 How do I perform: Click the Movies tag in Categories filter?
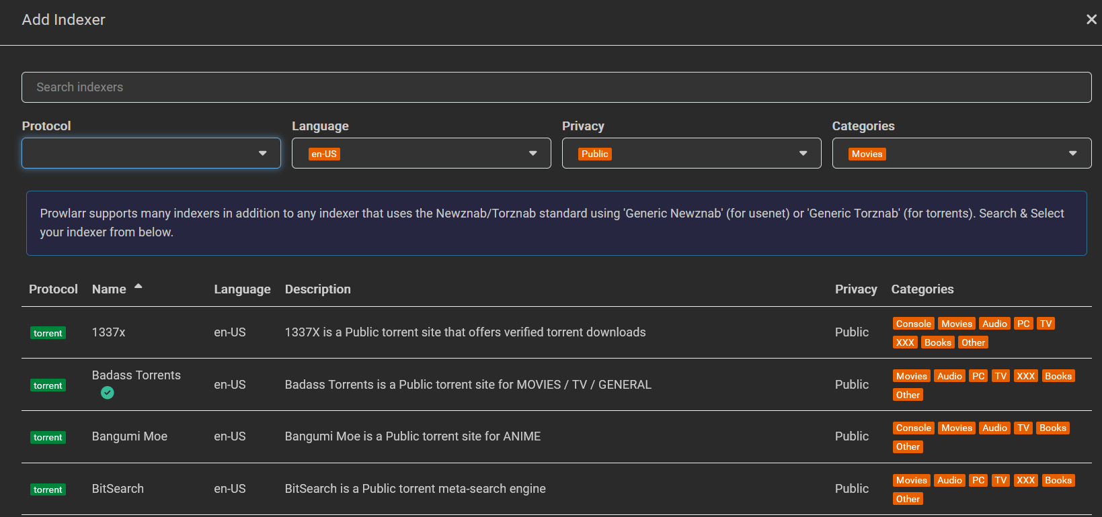click(867, 154)
